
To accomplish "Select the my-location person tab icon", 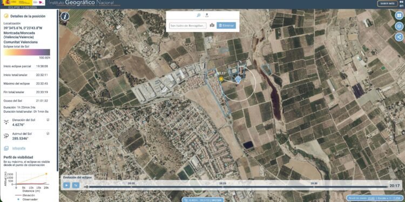I will (207, 15).
